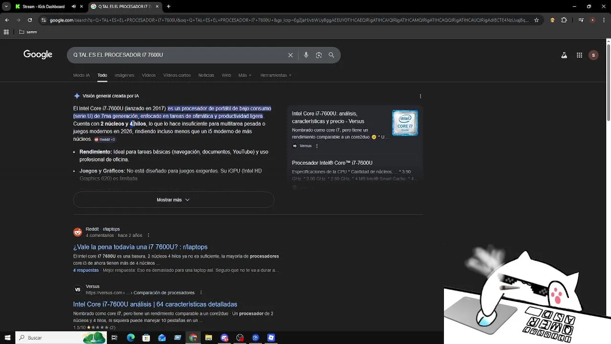This screenshot has width=611, height=344.
Task: Open Reddit result three-dot menu
Action: point(148,235)
